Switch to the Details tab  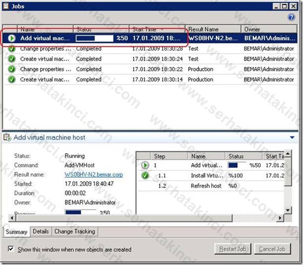click(41, 232)
